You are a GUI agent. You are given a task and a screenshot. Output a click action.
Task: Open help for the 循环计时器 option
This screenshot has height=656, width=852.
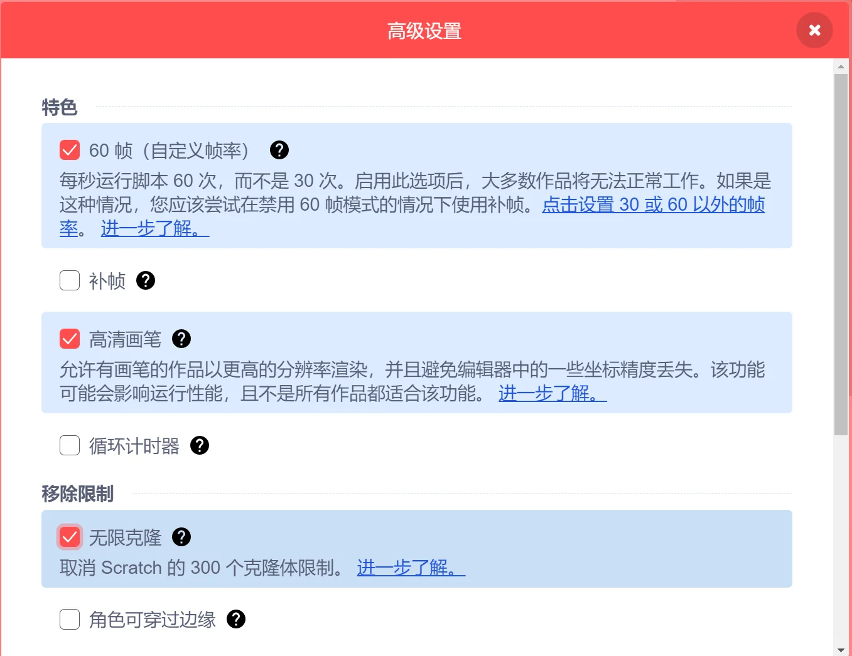[x=200, y=445]
